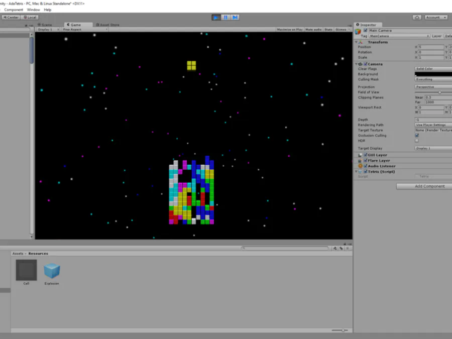Click the Near clipping plane field
This screenshot has height=339, width=452.
pos(438,97)
